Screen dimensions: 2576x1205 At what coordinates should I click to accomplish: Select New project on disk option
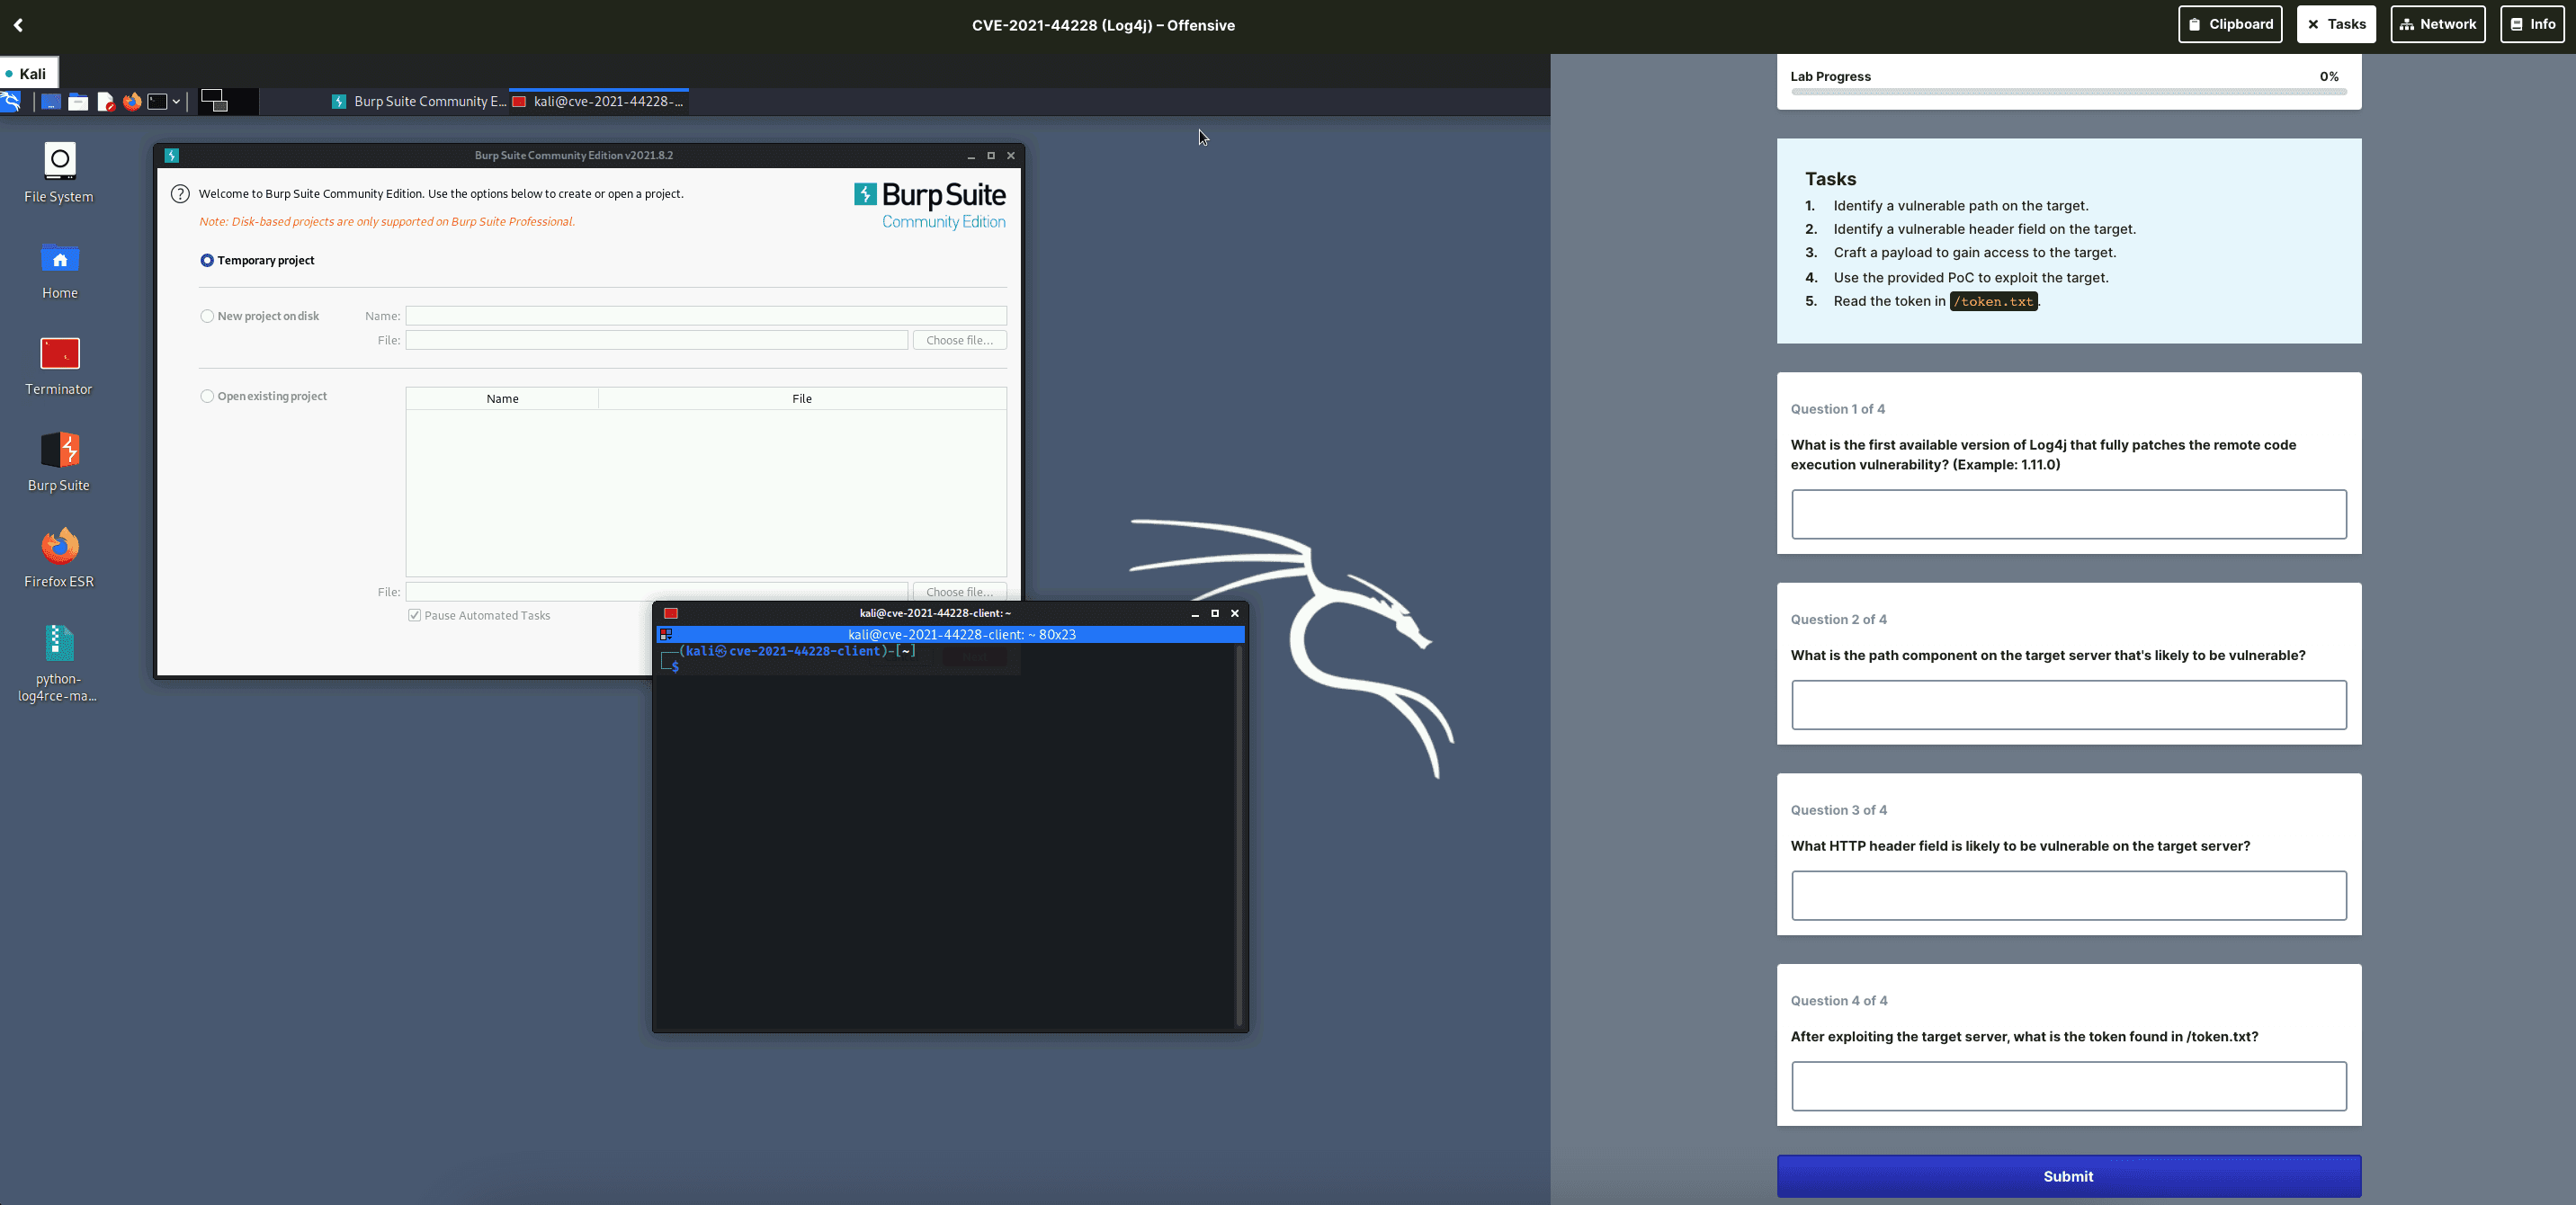point(207,316)
